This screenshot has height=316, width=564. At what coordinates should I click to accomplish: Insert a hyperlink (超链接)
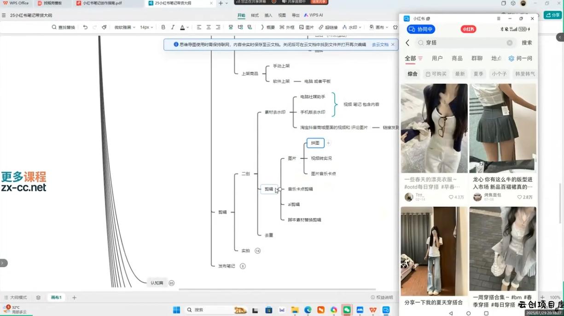coord(328,27)
